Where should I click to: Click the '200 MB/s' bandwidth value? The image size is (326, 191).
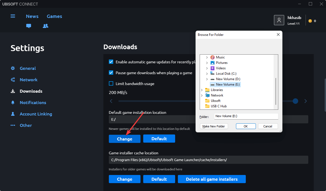pos(118,92)
